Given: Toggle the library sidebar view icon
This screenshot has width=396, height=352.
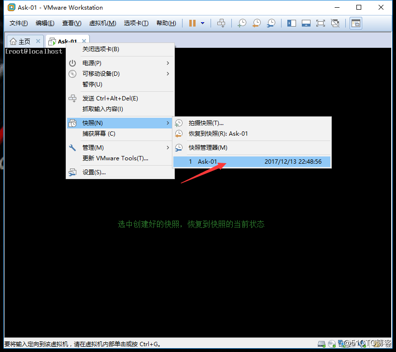Looking at the screenshot, I should coord(291,23).
